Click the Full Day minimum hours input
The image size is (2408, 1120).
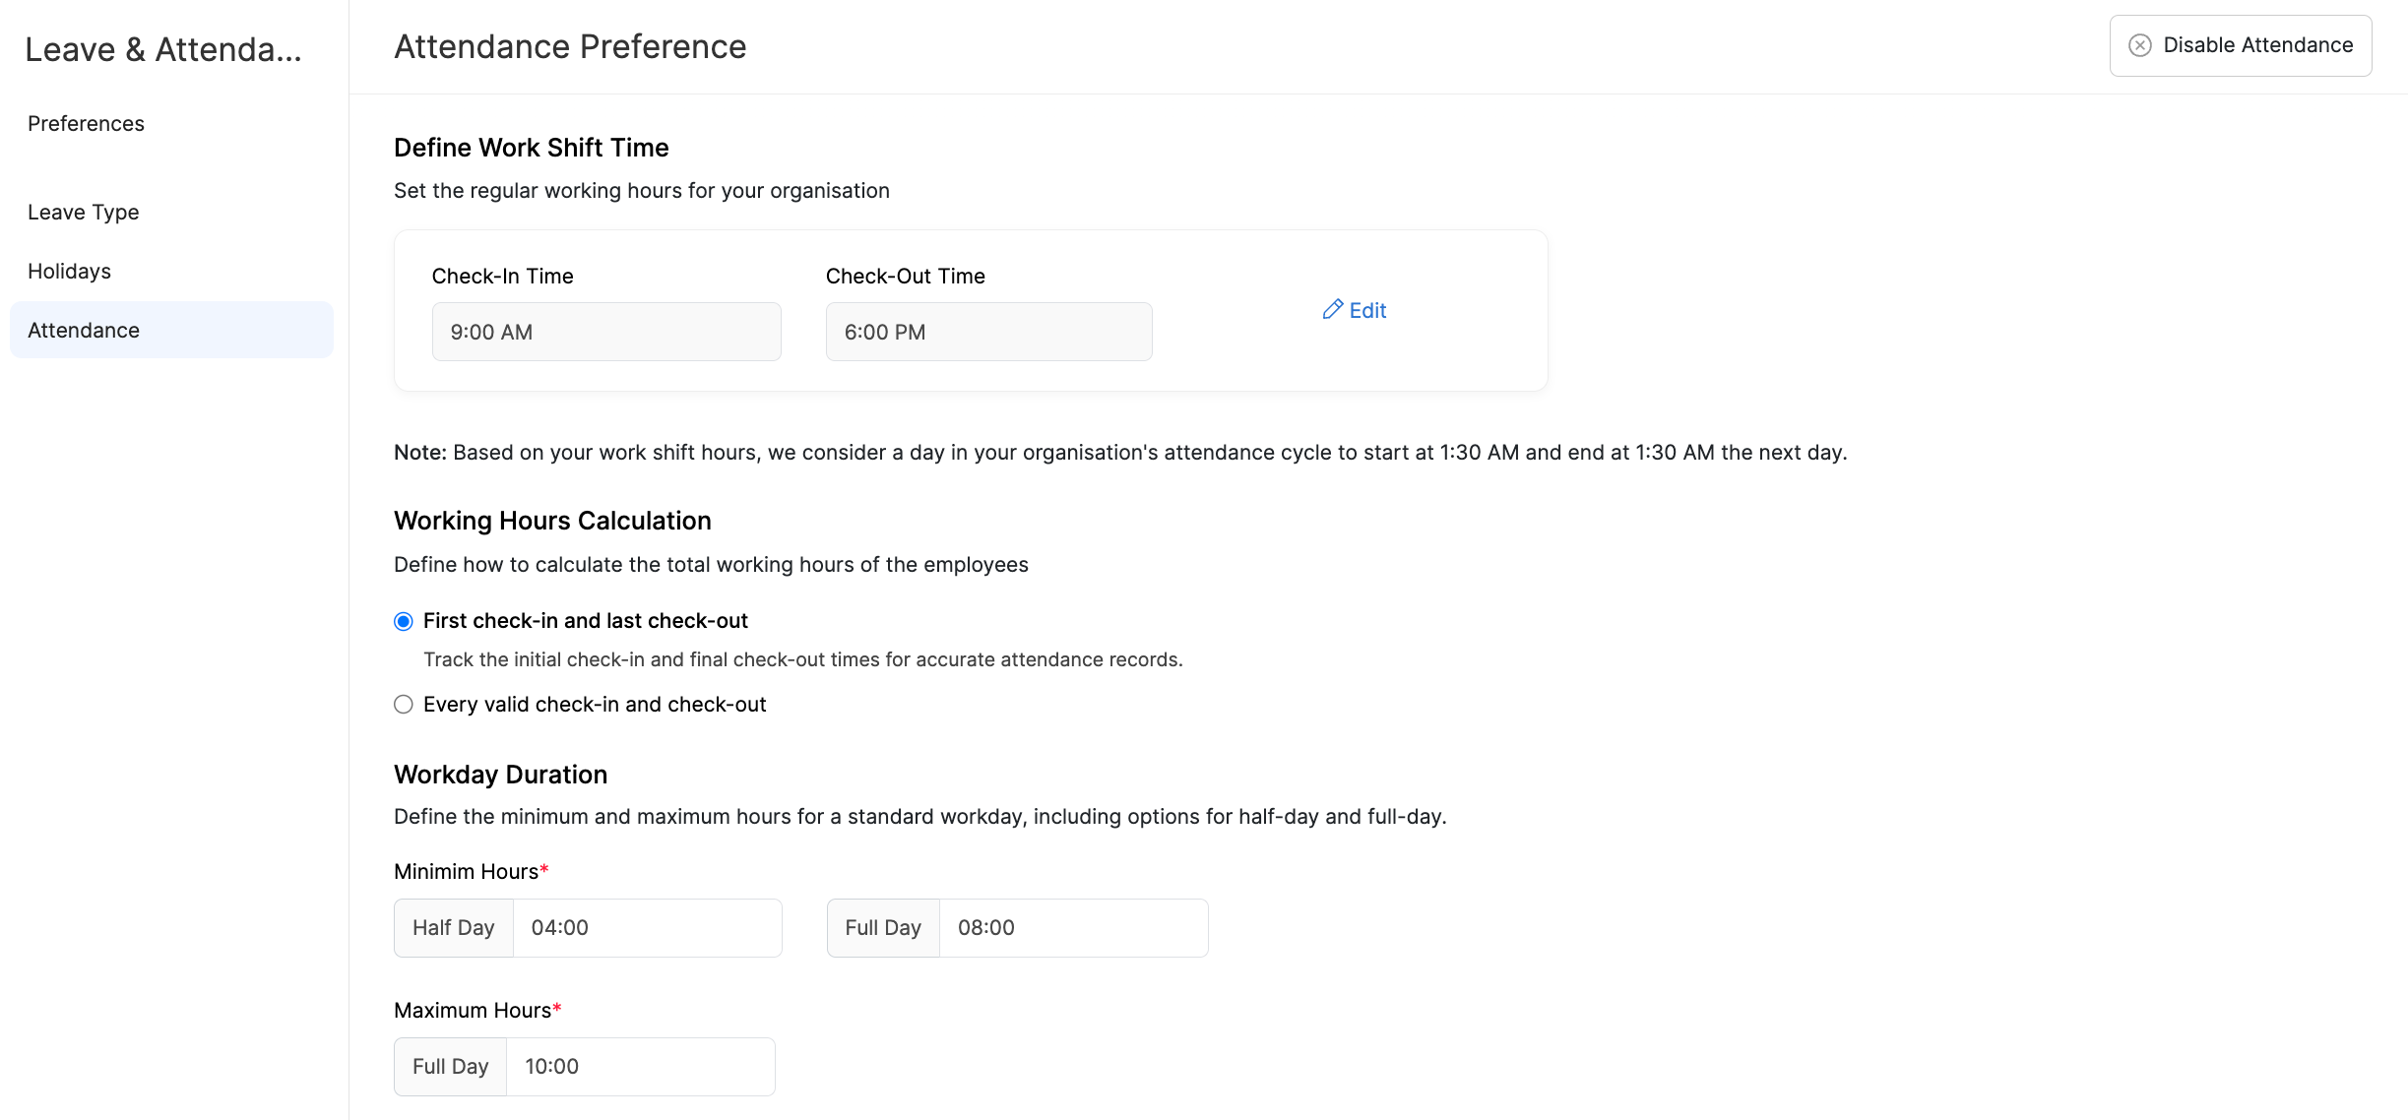(1072, 928)
